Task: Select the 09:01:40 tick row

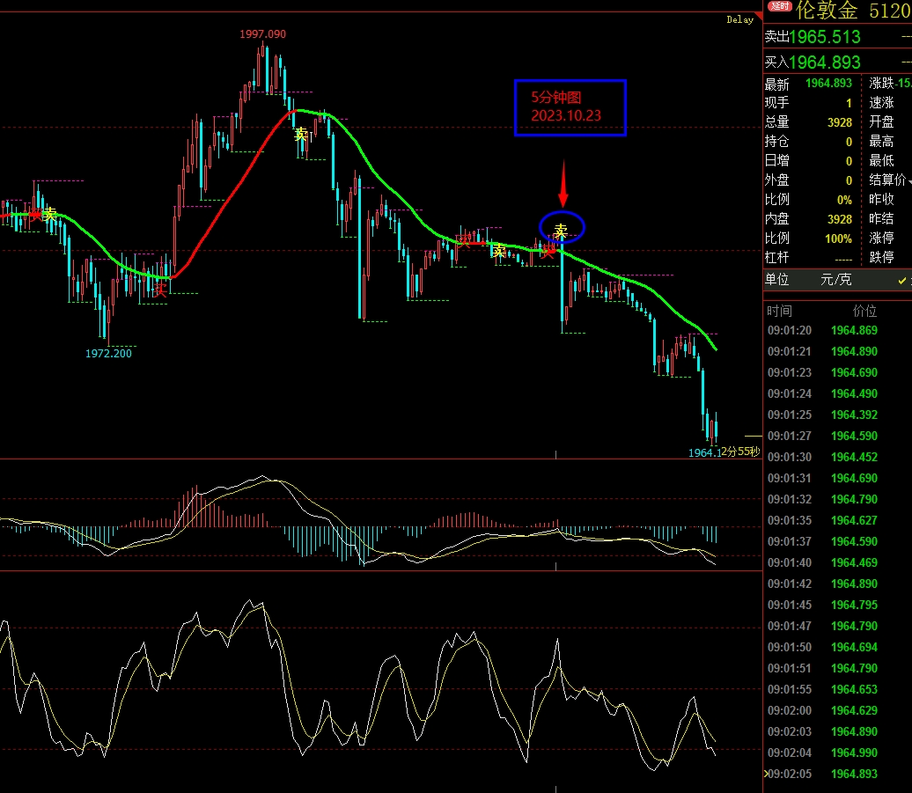Action: (837, 562)
